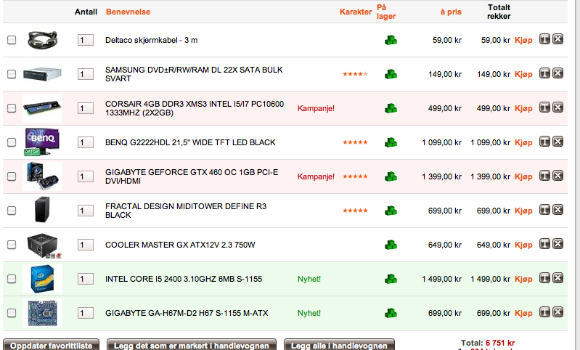Screen dimensions: 580x350
Task: Click Legg det som er markert i handlevognen
Action: point(191,345)
